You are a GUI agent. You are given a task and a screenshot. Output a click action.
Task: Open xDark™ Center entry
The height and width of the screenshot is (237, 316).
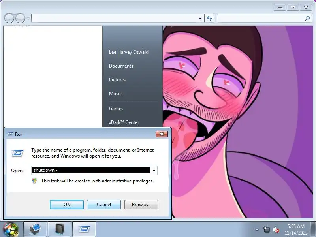[124, 122]
